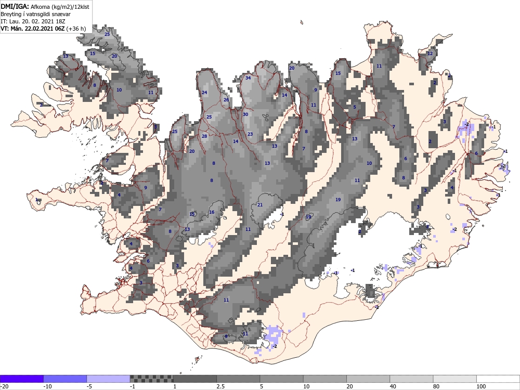Click the legend tick label '100'
Image resolution: width=520 pixels, height=390 pixels.
pyautogui.click(x=481, y=386)
